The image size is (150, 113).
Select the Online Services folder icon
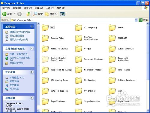[x=112, y=81]
